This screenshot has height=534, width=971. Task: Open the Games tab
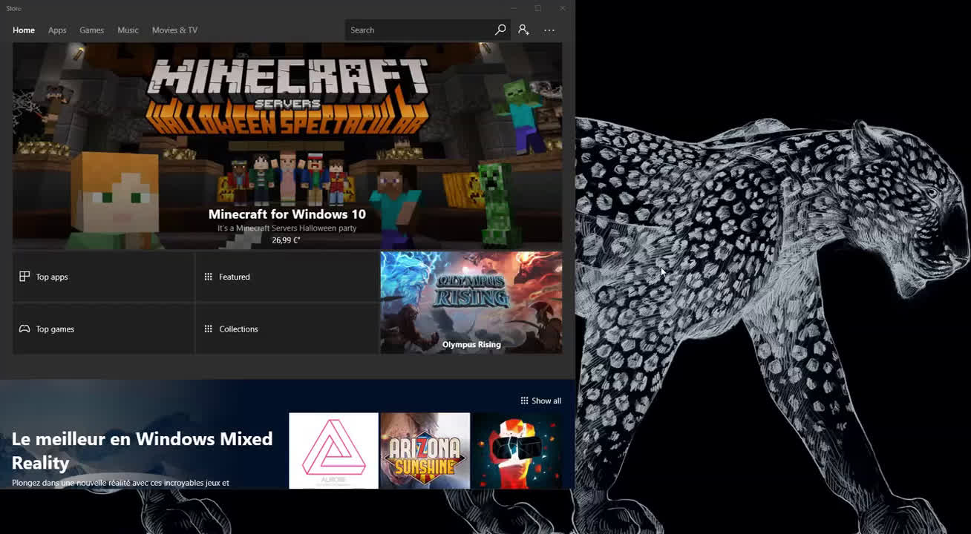pyautogui.click(x=91, y=30)
